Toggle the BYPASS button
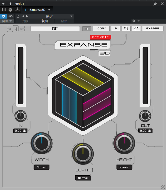Image resolution: width=166 pixels, height=190 pixels. click(153, 29)
